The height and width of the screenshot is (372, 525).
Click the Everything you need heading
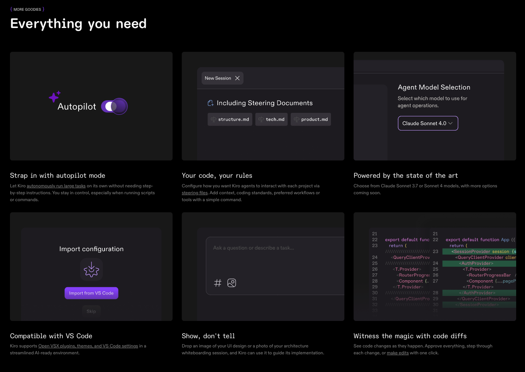pyautogui.click(x=78, y=24)
